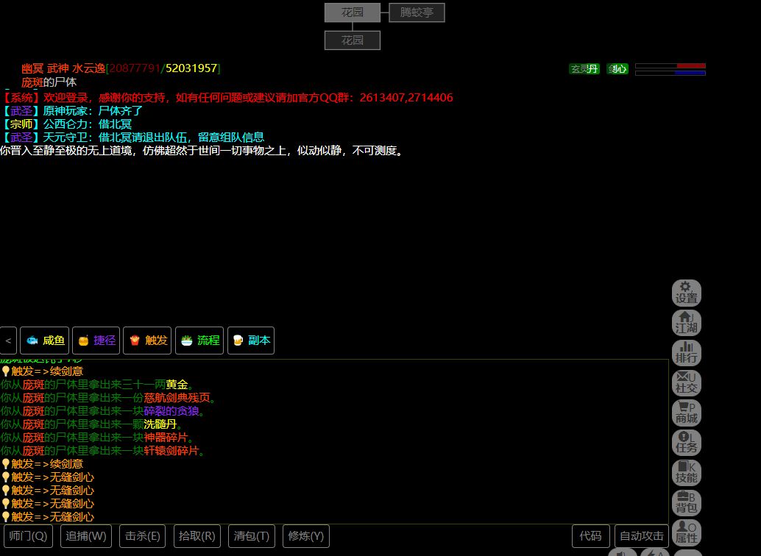This screenshot has height=556, width=761.
Task: Collapse toolbar with the < arrow
Action: 8,341
